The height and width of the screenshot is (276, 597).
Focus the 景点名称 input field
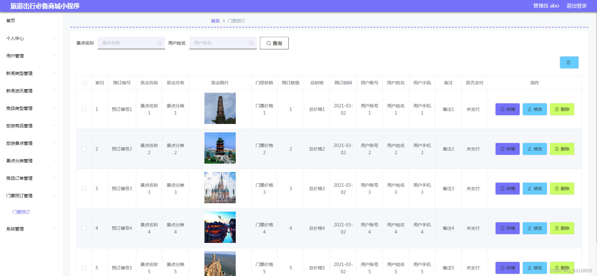pos(131,43)
